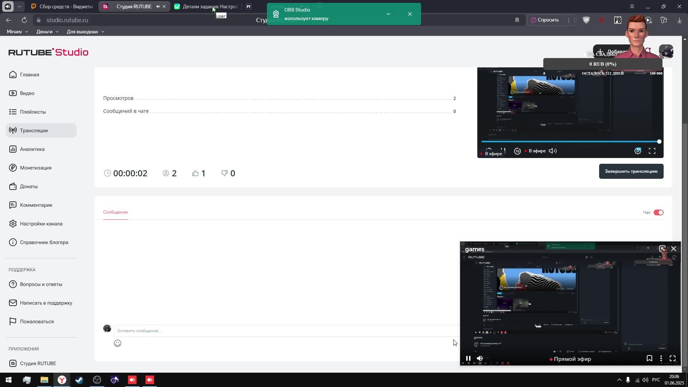688x387 pixels.
Task: Expand the OBS Studio camera notification
Action: 388,14
